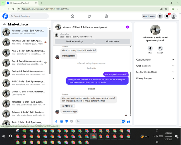Open the account profile avatar menu
Screen dimensions: 181x145
(174, 16)
